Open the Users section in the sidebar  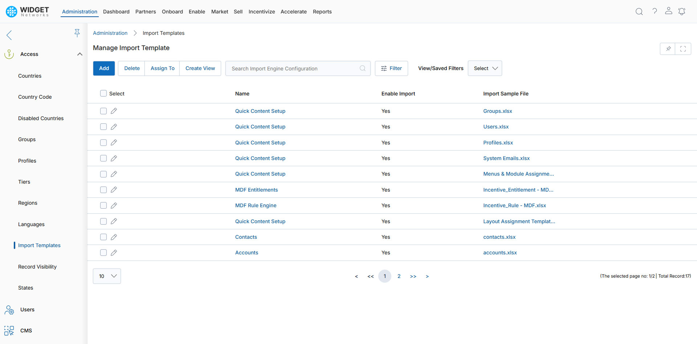pyautogui.click(x=28, y=310)
